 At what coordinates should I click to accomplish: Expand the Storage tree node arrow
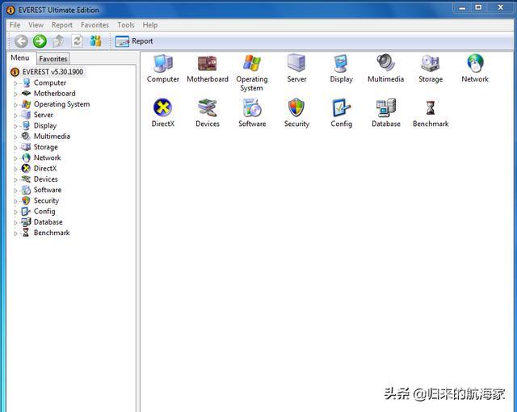(15, 148)
